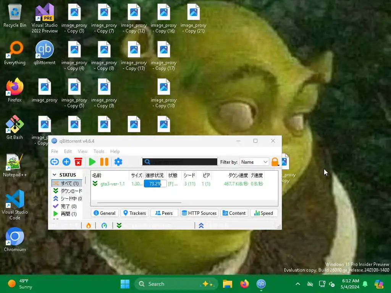391x293 pixels.
Task: Select Visual Studio 2022 Preview desktop icon
Action: [x=44, y=18]
